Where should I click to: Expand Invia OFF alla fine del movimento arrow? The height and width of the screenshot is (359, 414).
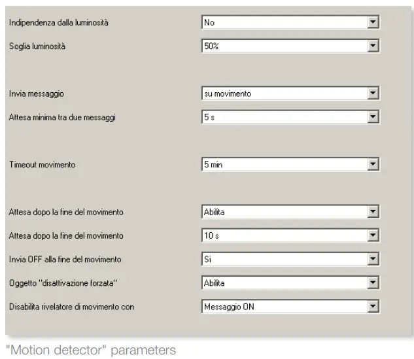(373, 259)
